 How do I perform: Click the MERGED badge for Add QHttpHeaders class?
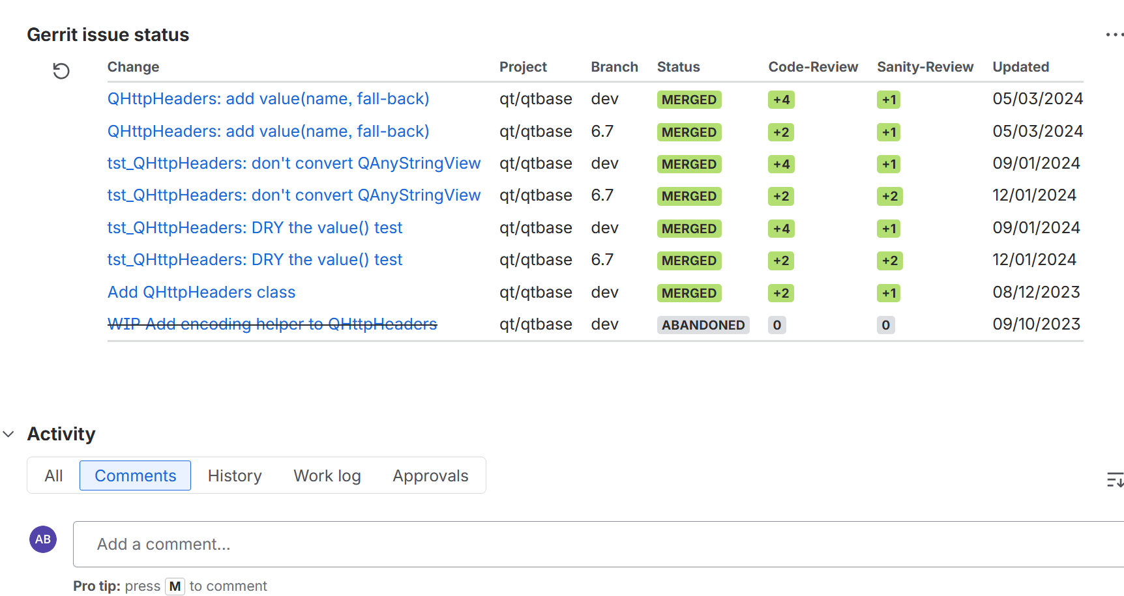pos(688,293)
